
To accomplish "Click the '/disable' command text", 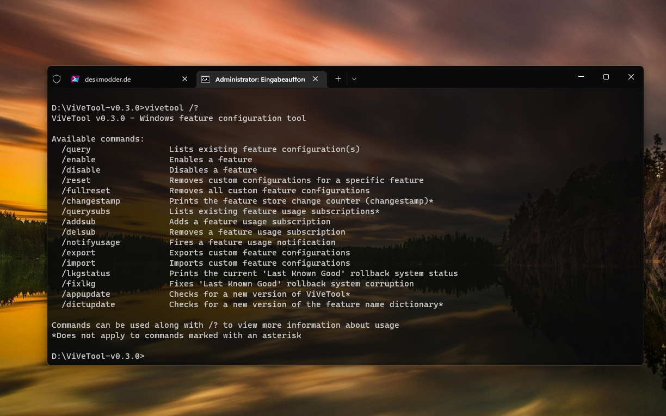I will point(81,170).
